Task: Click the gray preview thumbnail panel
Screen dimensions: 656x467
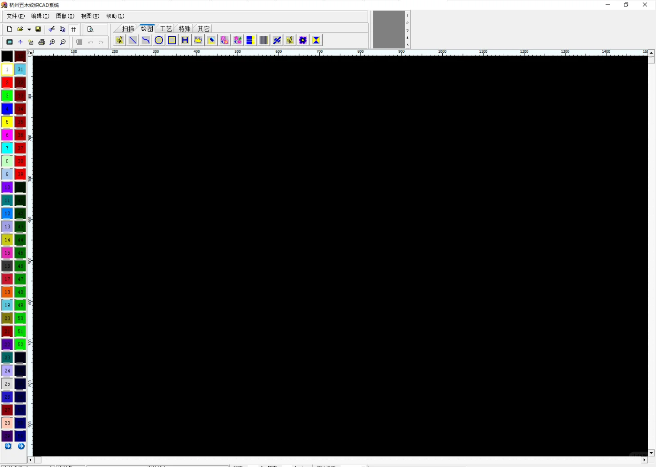Action: click(389, 29)
